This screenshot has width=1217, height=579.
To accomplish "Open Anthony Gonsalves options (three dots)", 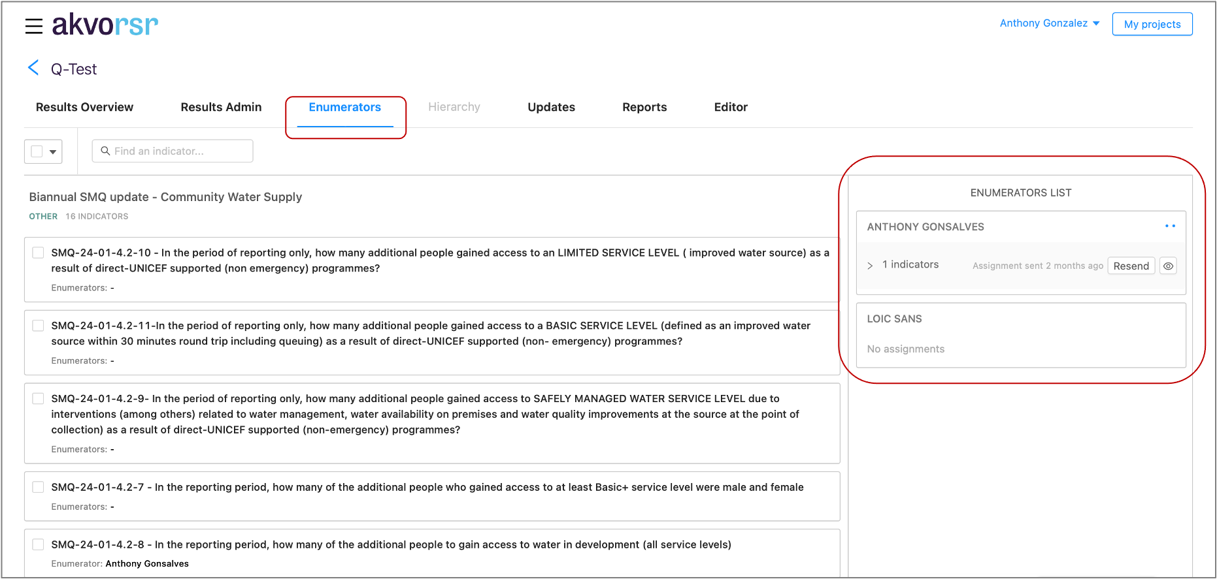I will 1170,227.
